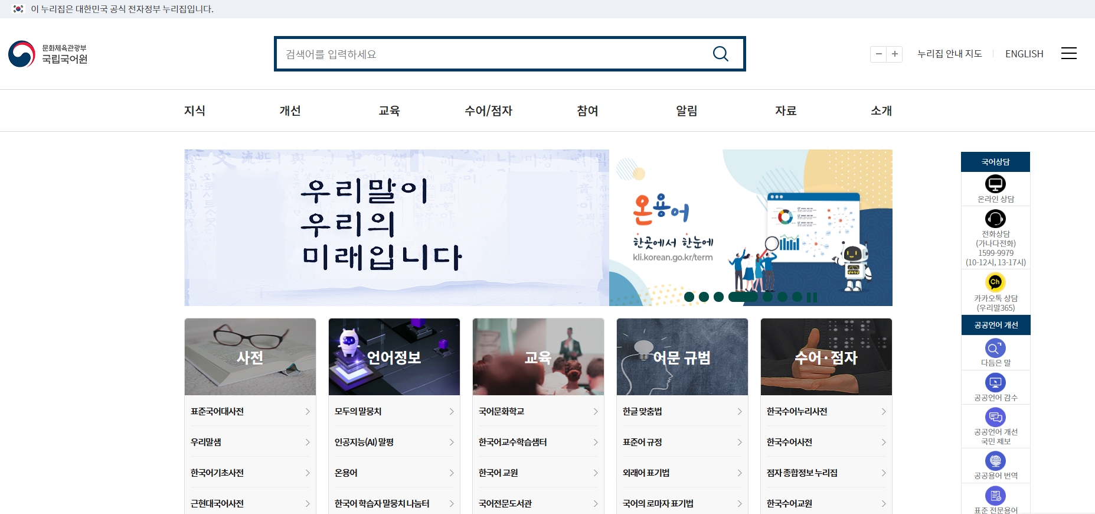Open the 자료 menu

pos(786,110)
